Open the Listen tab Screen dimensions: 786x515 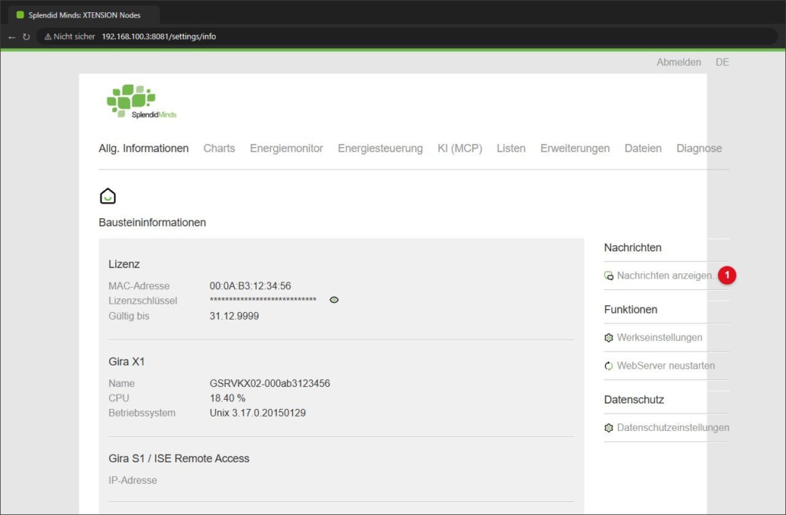click(x=511, y=148)
